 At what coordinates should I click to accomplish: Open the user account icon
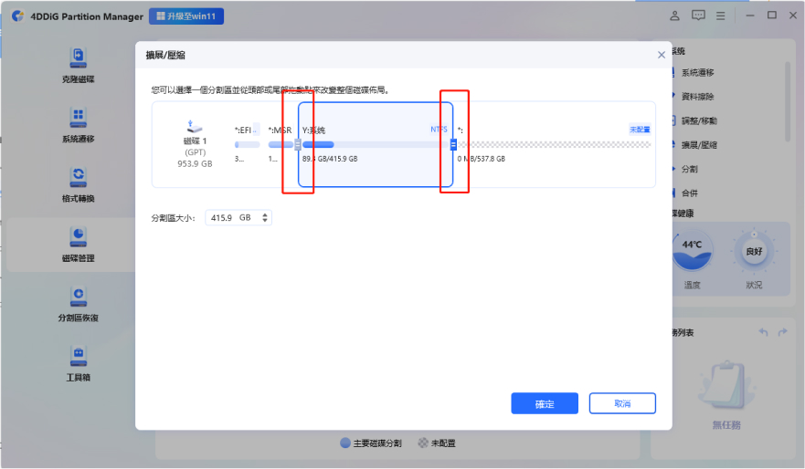(674, 16)
